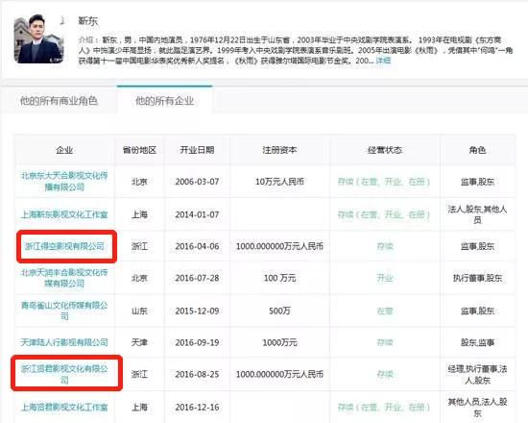The image size is (528, 423).
Task: Select the date 2016-12-16 cell
Action: [x=197, y=408]
